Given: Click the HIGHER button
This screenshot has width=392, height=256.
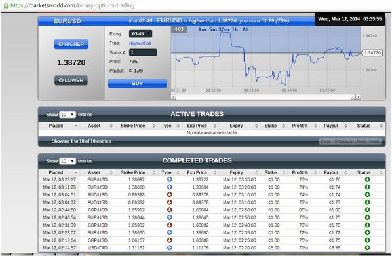Looking at the screenshot, I should click(71, 45).
